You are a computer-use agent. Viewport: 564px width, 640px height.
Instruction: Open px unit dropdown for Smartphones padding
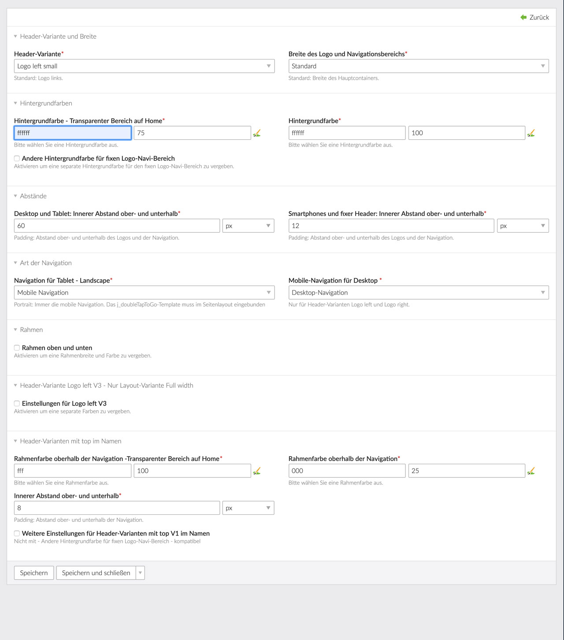pyautogui.click(x=523, y=226)
